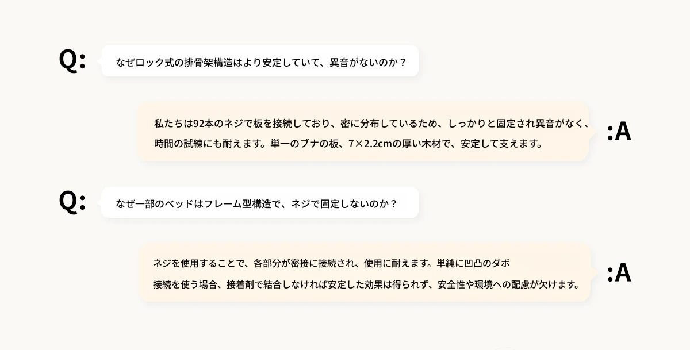Click the word ダボ in the second answer
Viewport: 690px width, 350px height.
click(500, 264)
